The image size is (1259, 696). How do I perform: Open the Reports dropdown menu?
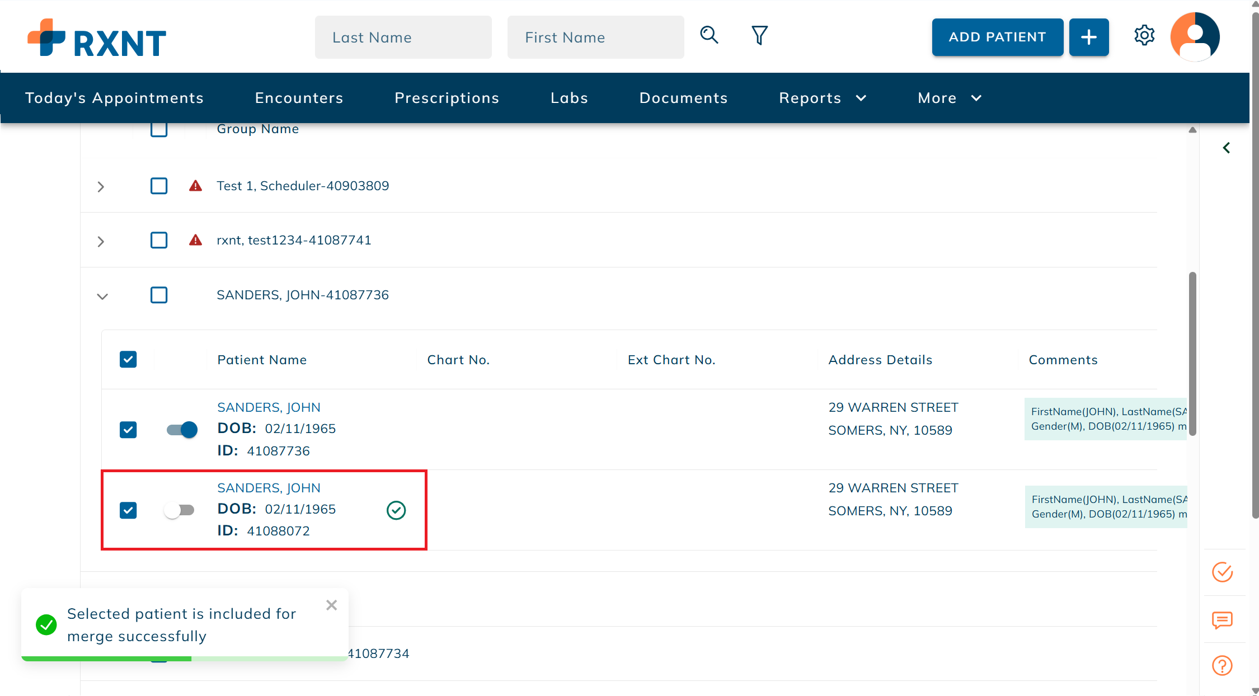pyautogui.click(x=822, y=98)
